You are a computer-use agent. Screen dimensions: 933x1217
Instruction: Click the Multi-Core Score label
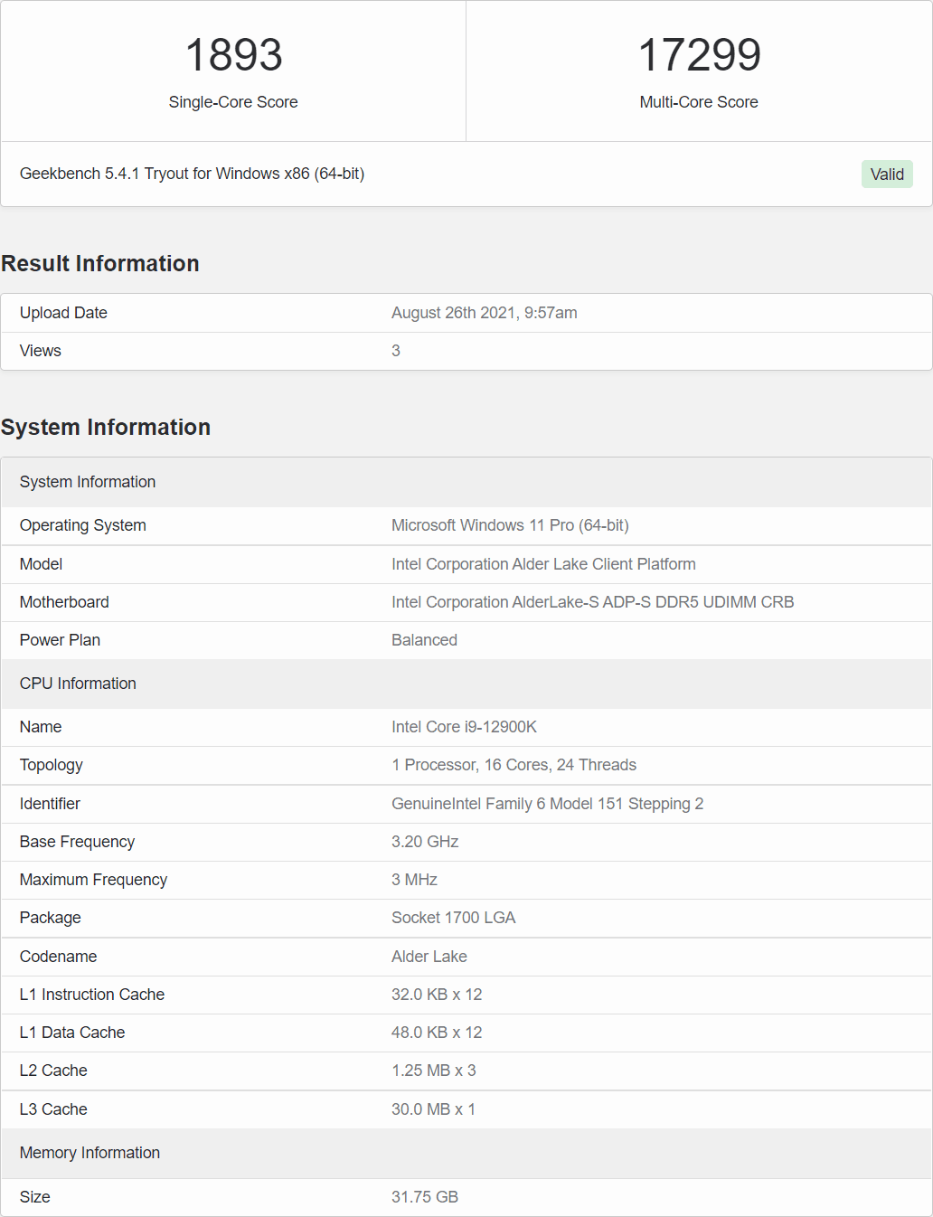pos(699,102)
